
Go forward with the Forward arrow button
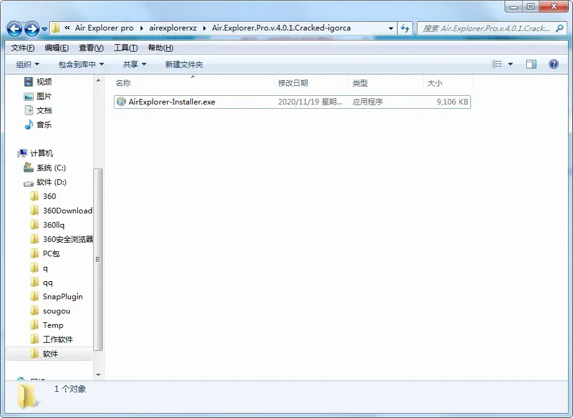coord(32,29)
